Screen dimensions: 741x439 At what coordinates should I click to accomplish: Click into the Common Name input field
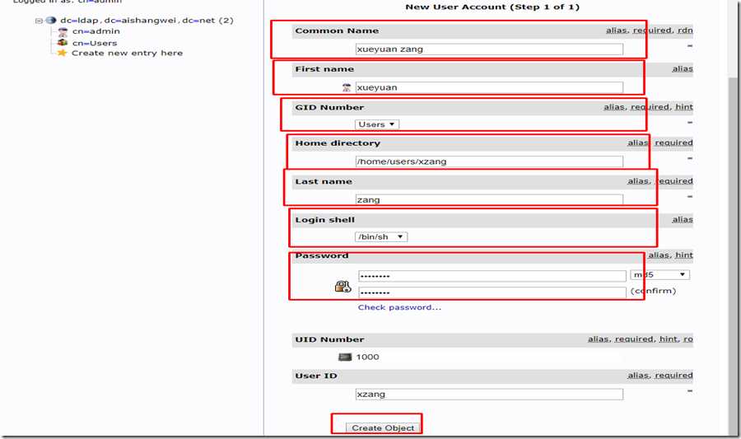[489, 49]
